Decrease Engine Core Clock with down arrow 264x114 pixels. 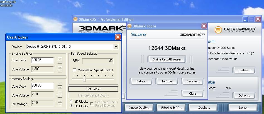60,62
